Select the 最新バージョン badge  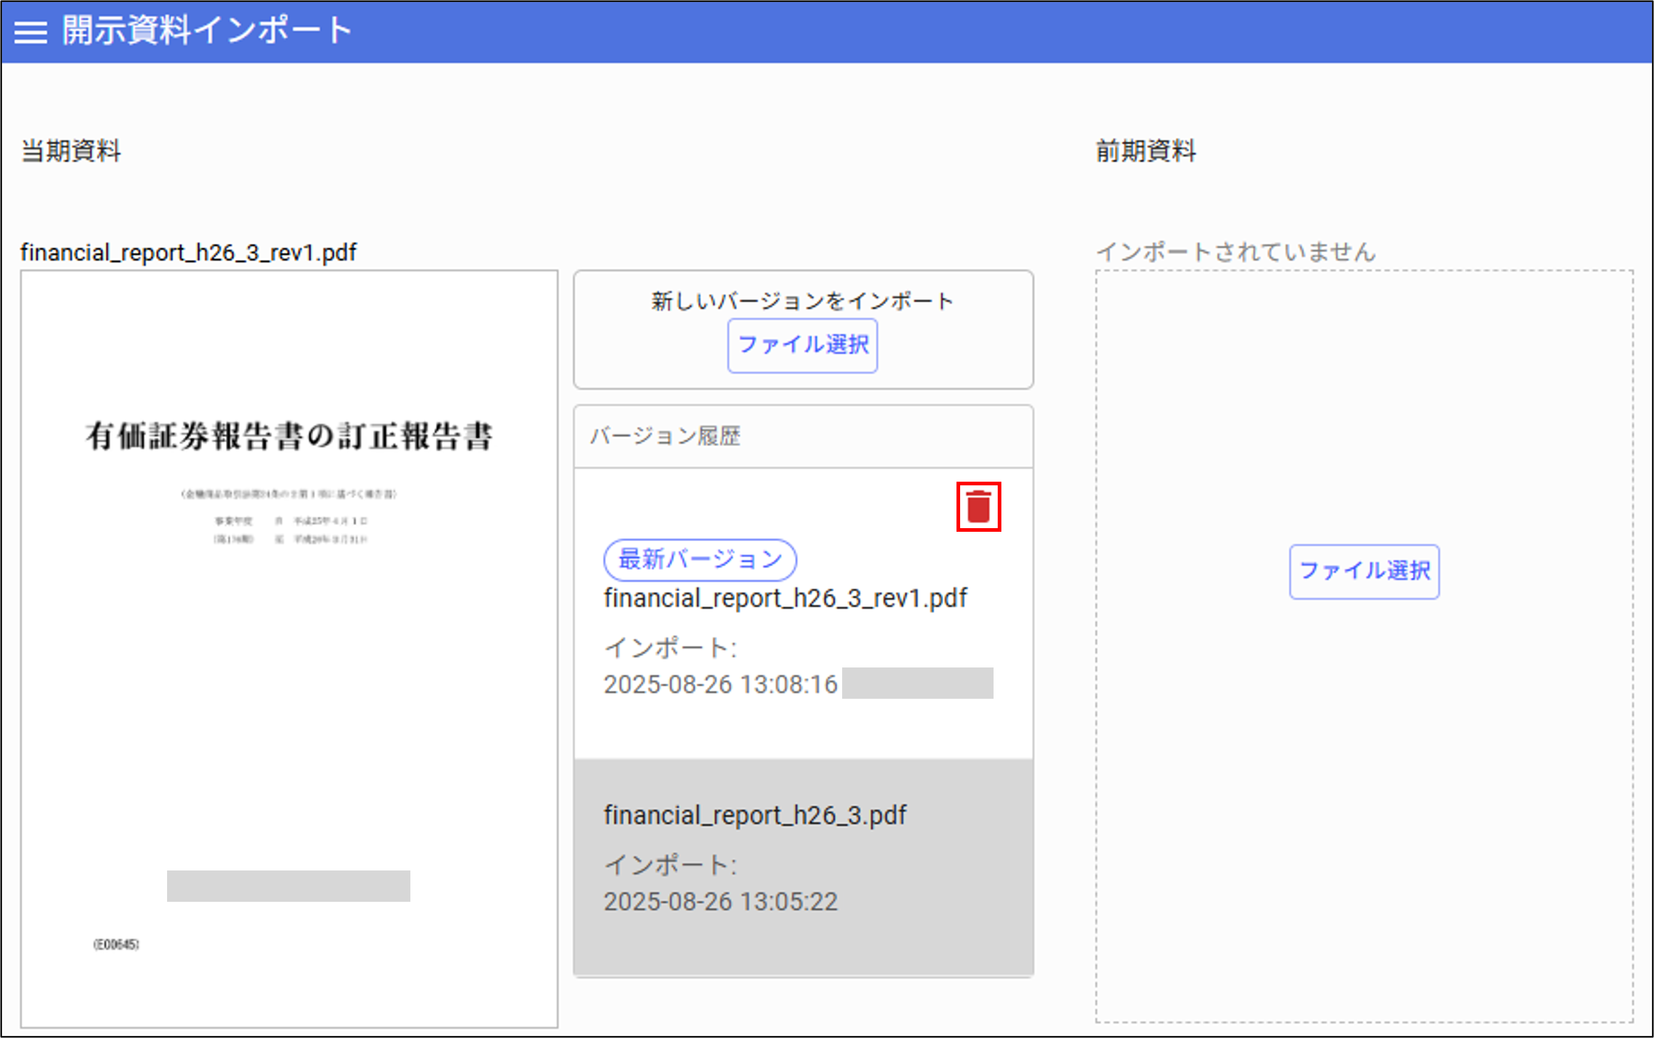click(x=699, y=559)
